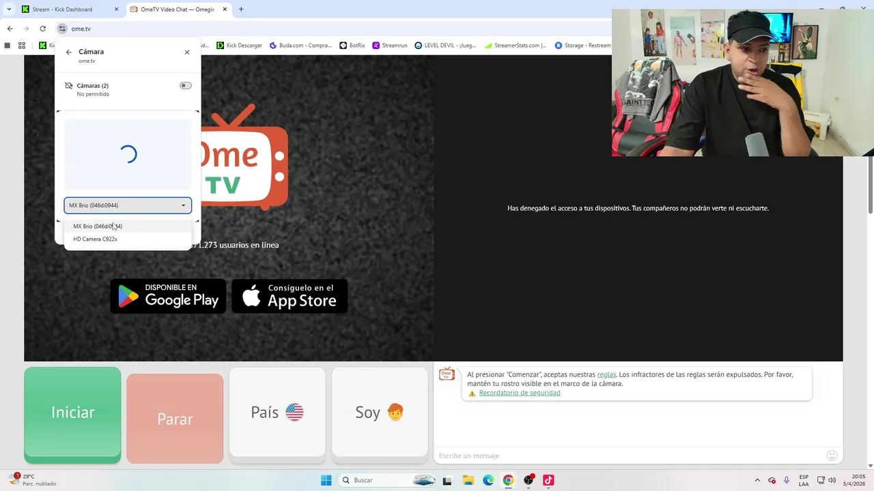Open StreamerStats.com bookmark
Screen dimensions: 874x491
pos(516,46)
